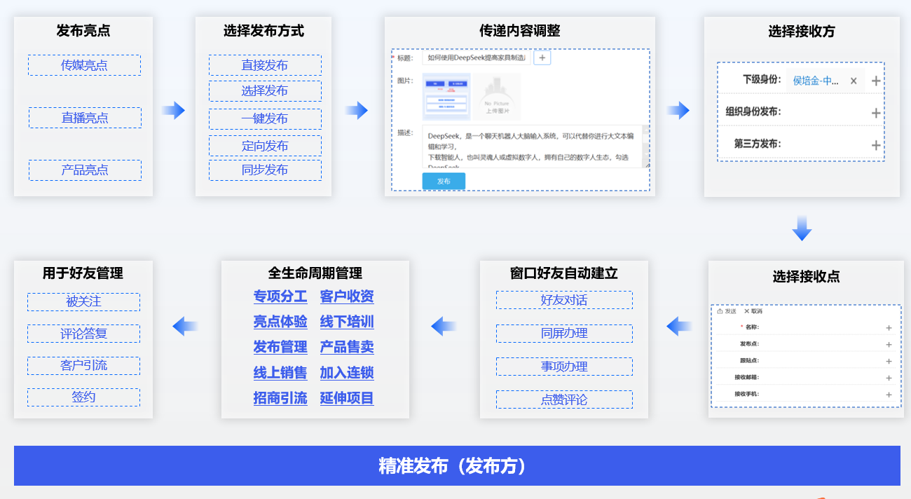The height and width of the screenshot is (499, 911).
Task: Click the blue 发布 publish button
Action: pos(444,181)
